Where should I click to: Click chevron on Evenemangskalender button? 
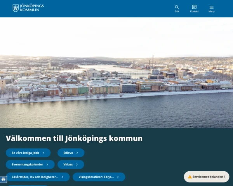pyautogui.click(x=47, y=165)
